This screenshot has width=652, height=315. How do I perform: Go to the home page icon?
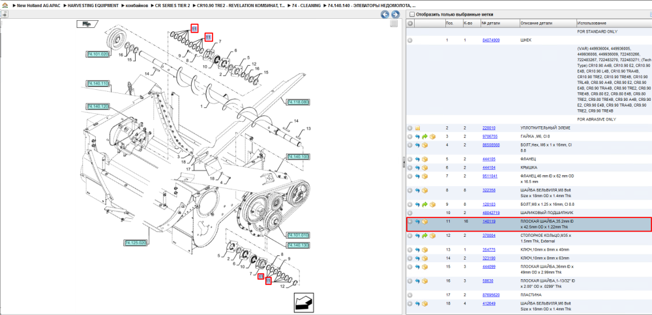point(5,7)
